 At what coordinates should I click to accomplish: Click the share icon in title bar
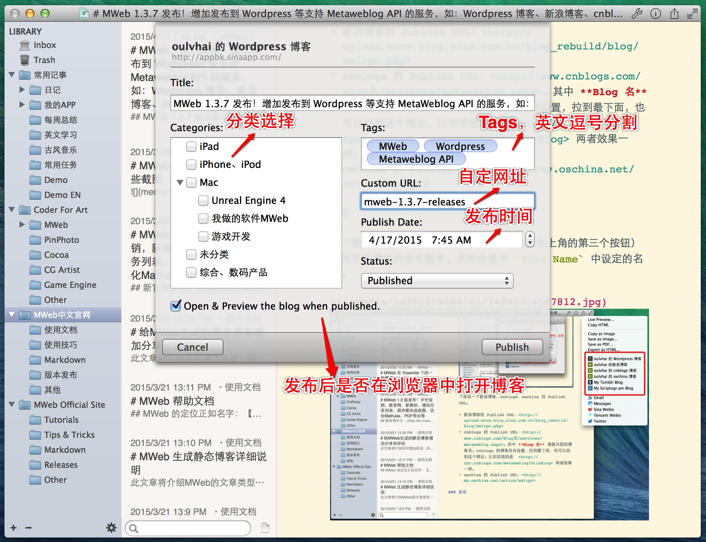click(x=674, y=14)
